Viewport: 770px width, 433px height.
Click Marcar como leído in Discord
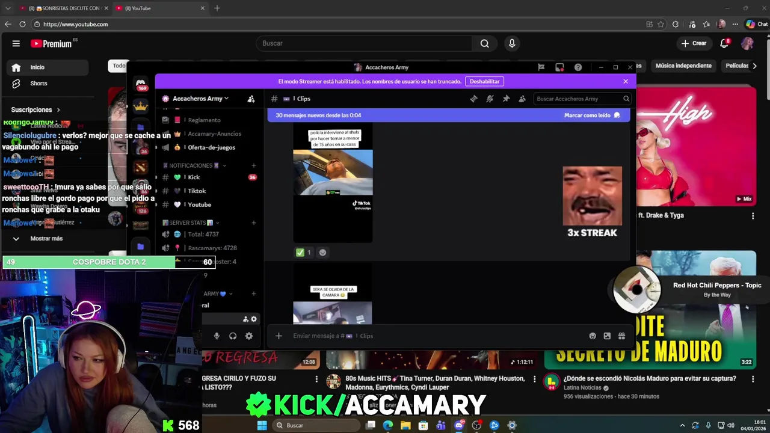pyautogui.click(x=592, y=115)
